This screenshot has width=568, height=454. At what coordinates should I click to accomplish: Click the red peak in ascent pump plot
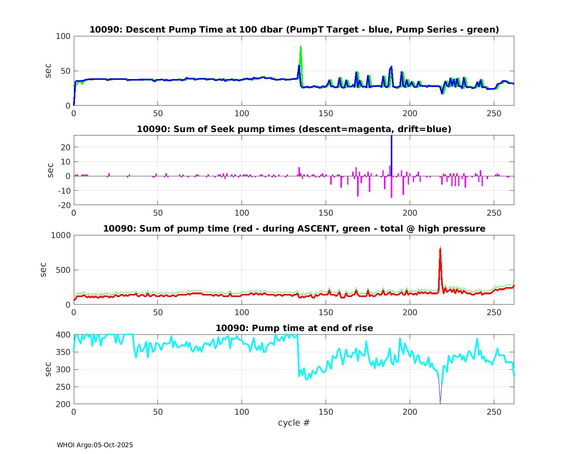[440, 257]
